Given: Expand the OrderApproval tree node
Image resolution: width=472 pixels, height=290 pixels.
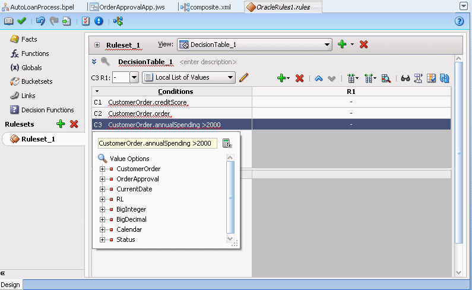Looking at the screenshot, I should pos(102,179).
